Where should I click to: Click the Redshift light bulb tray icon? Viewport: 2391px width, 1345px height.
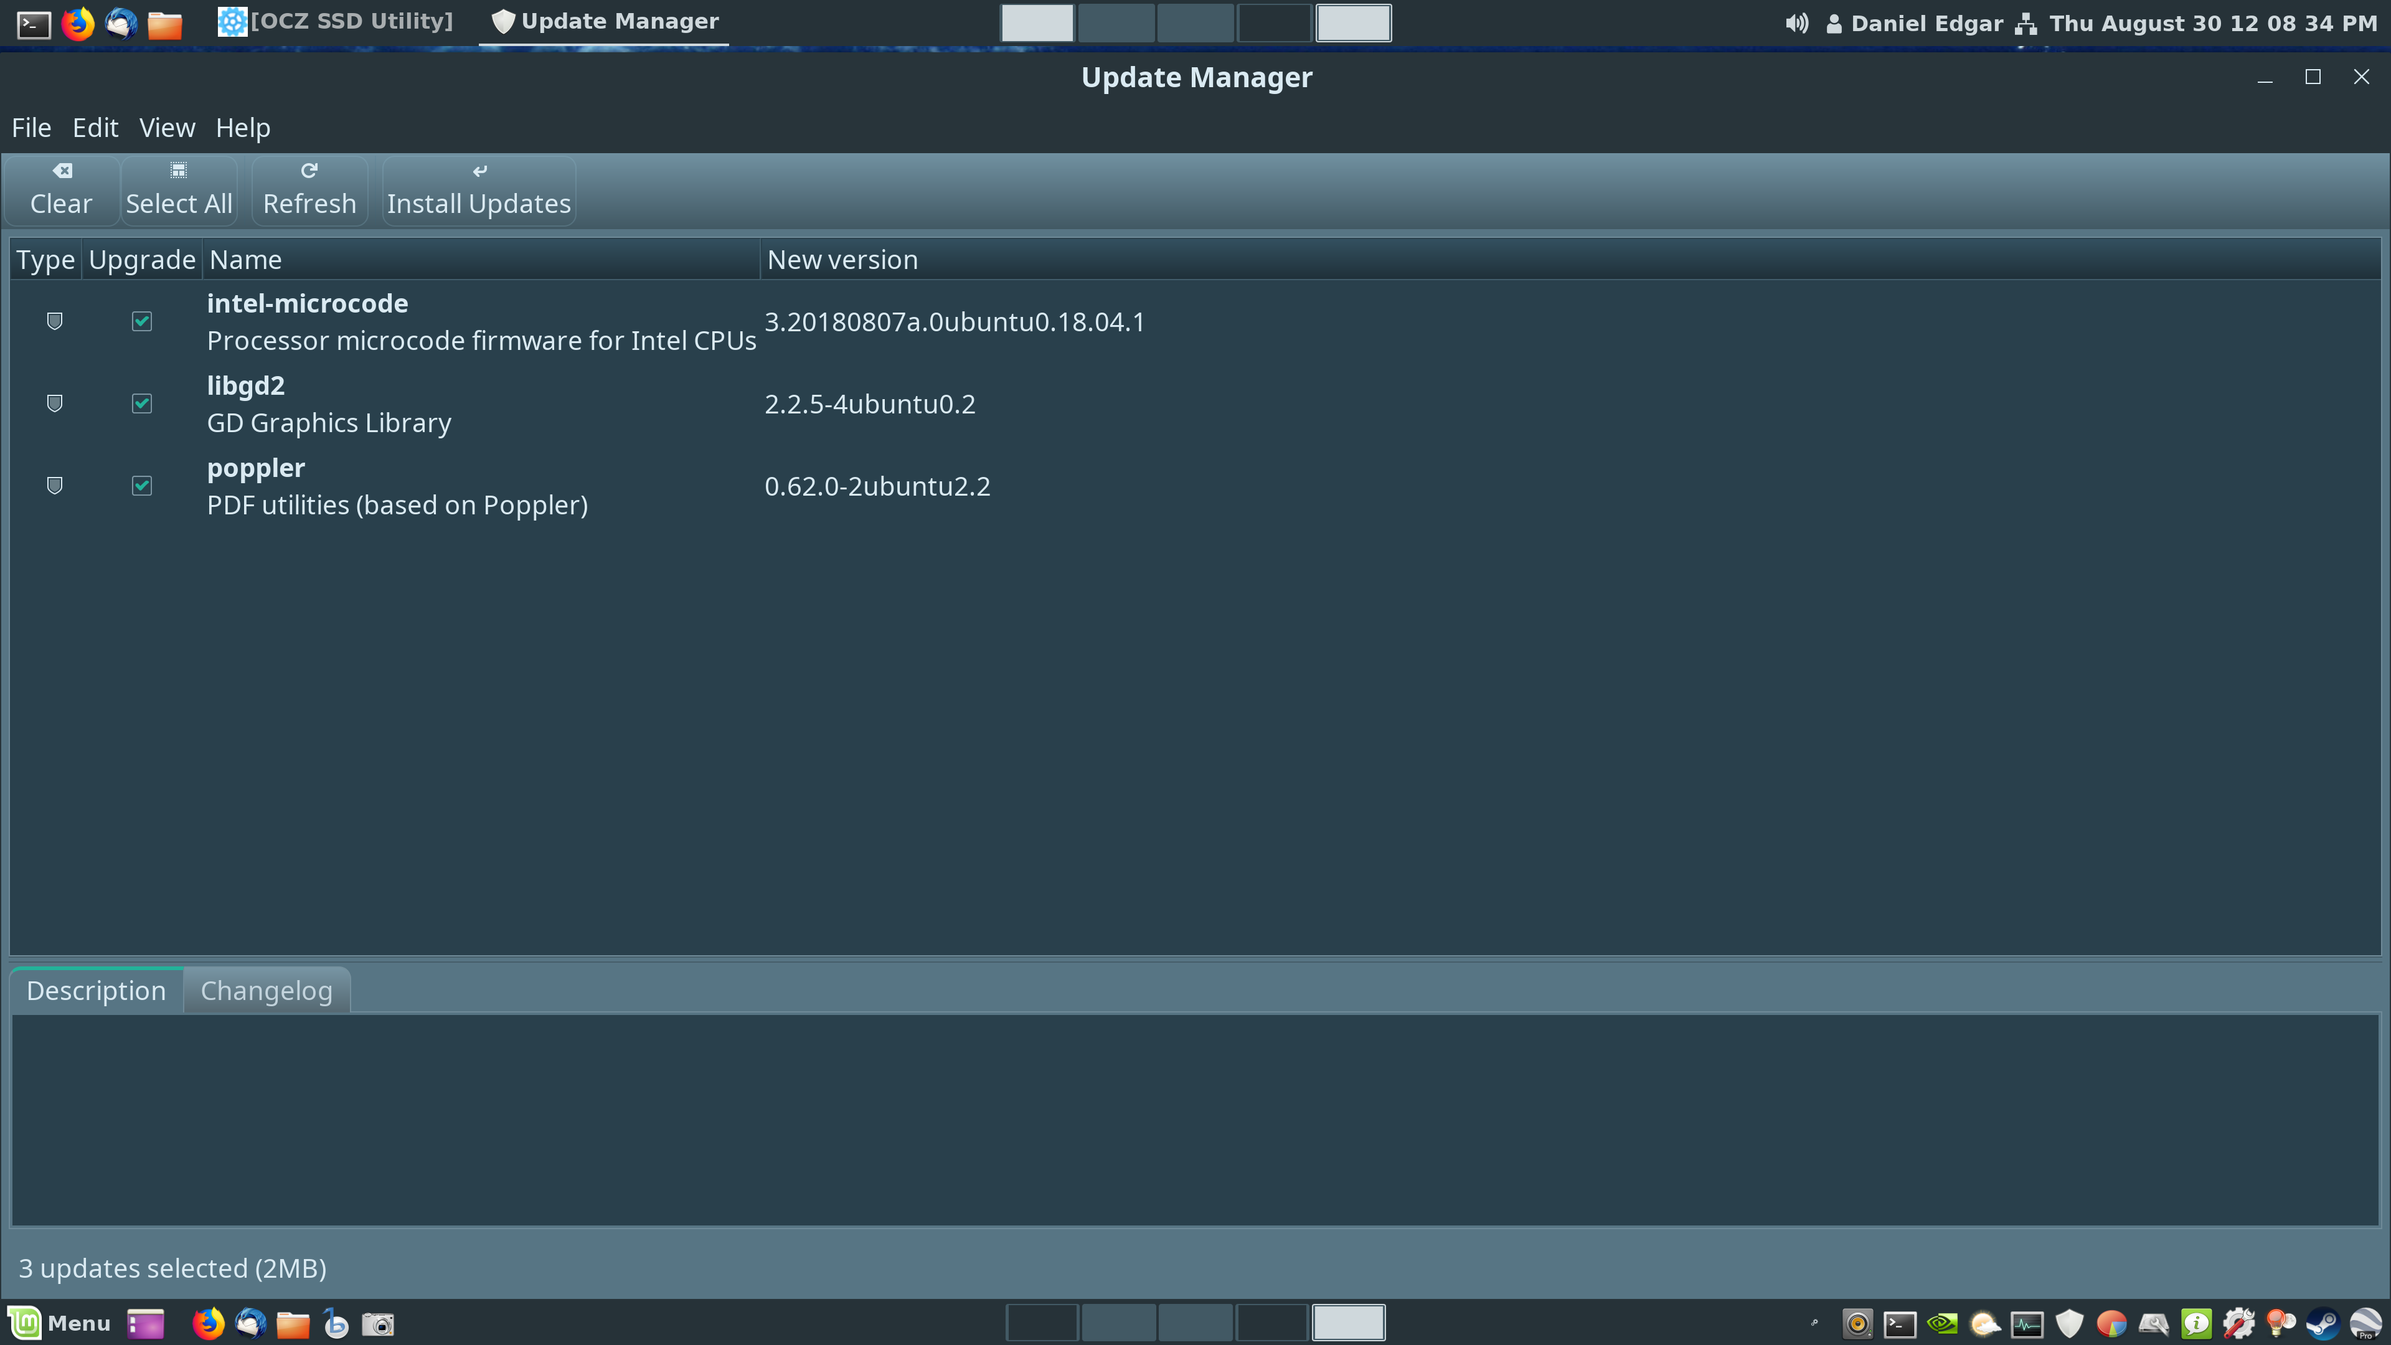2281,1324
